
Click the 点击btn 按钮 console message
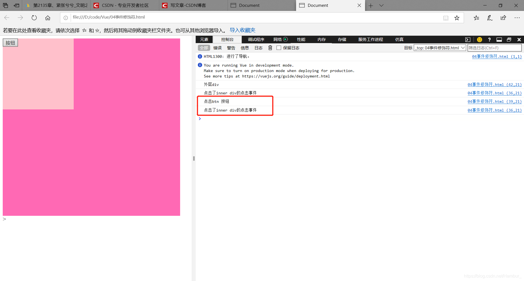216,101
